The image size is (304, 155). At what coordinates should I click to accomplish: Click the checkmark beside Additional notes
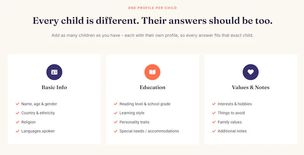[x=214, y=131]
